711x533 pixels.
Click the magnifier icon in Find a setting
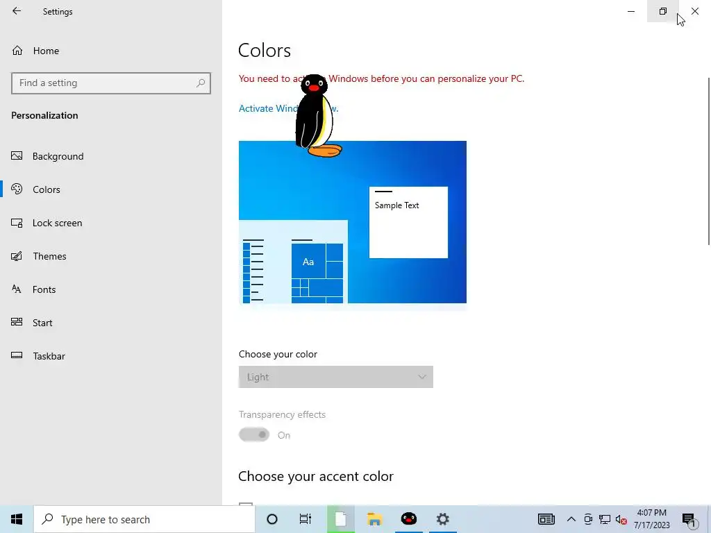coord(201,83)
